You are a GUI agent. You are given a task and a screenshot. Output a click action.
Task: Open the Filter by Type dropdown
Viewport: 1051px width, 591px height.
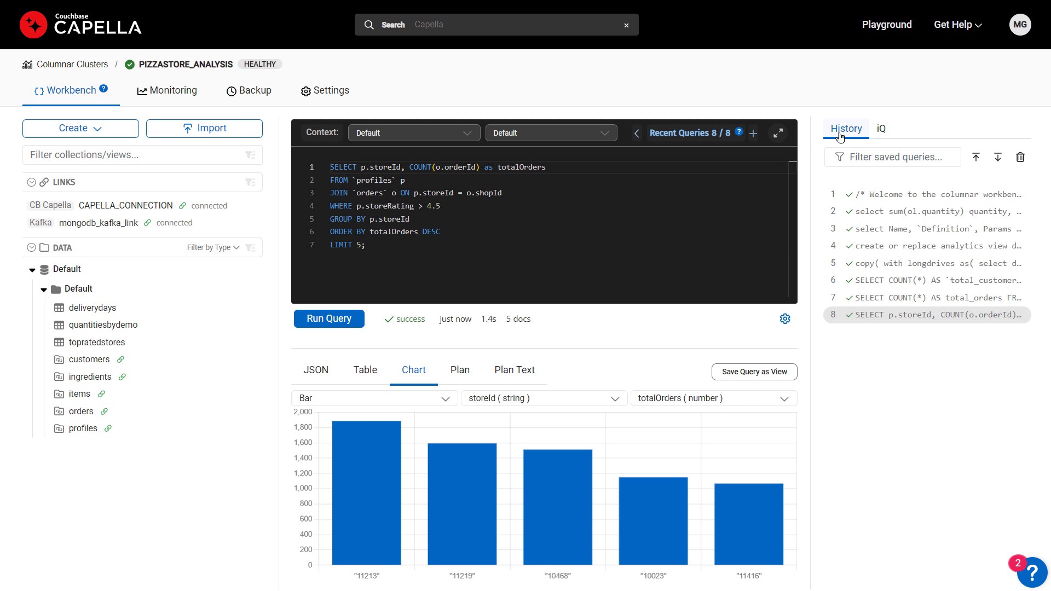(213, 247)
